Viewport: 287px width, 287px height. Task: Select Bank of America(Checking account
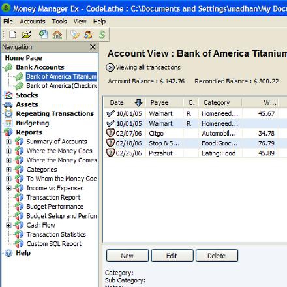[62, 86]
